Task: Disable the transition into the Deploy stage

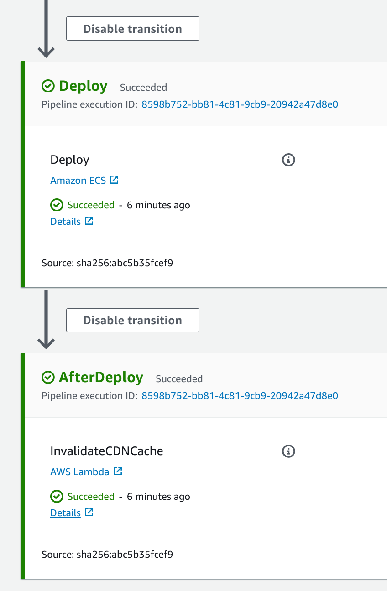Action: click(133, 29)
